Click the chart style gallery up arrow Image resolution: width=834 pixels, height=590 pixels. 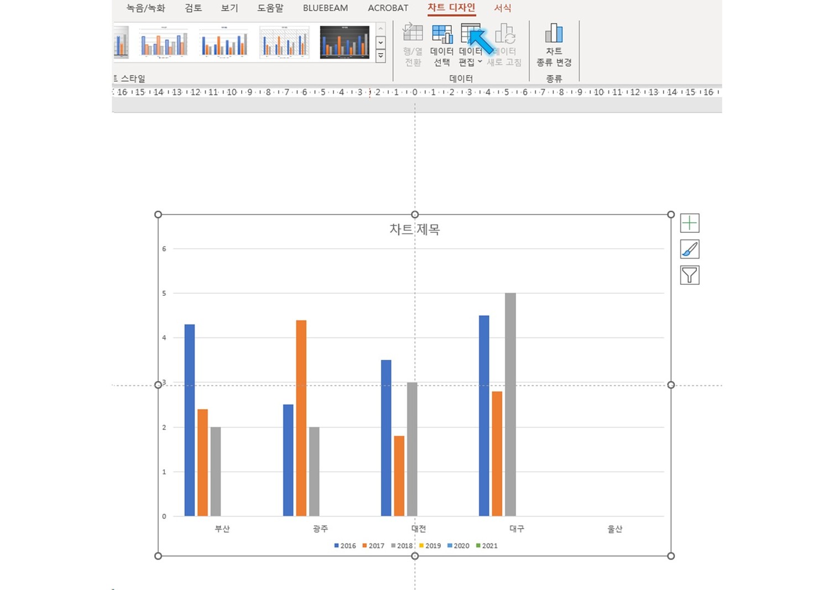[x=380, y=29]
